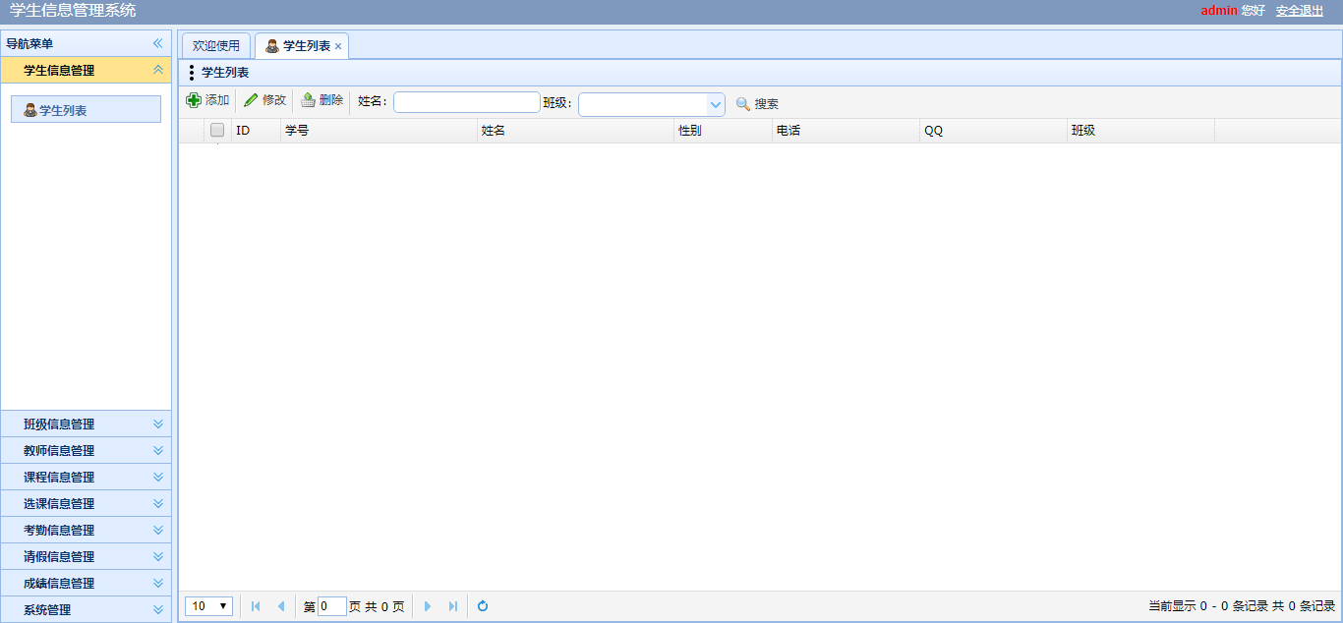The height and width of the screenshot is (623, 1343).
Task: Click the 搜索 search button label
Action: pyautogui.click(x=767, y=104)
